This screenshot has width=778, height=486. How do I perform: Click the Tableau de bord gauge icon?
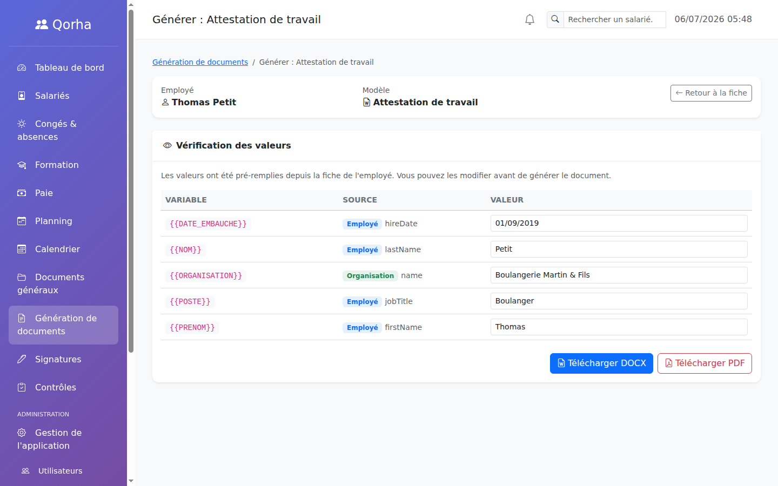pos(22,67)
